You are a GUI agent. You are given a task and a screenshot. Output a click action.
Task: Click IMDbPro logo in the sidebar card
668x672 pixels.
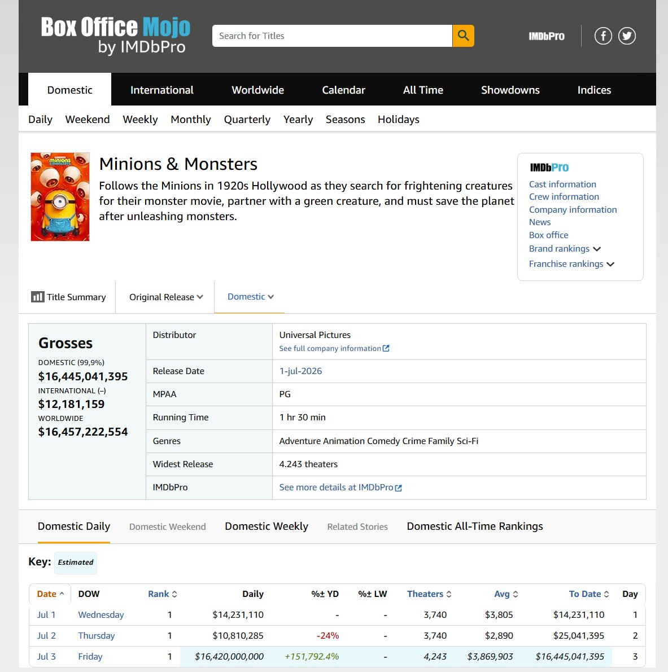[549, 168]
